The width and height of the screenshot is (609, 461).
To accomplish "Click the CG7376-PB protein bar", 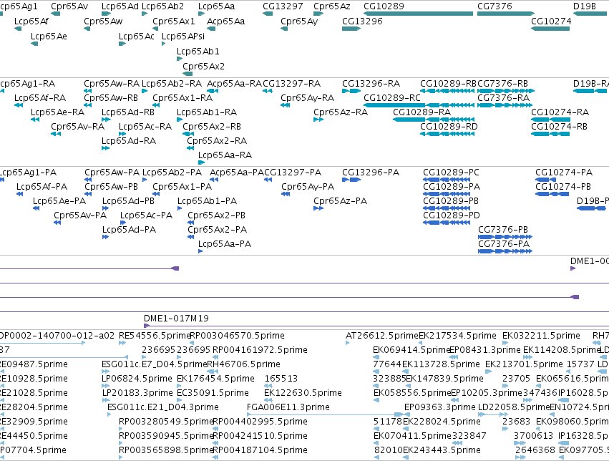I will pyautogui.click(x=505, y=237).
